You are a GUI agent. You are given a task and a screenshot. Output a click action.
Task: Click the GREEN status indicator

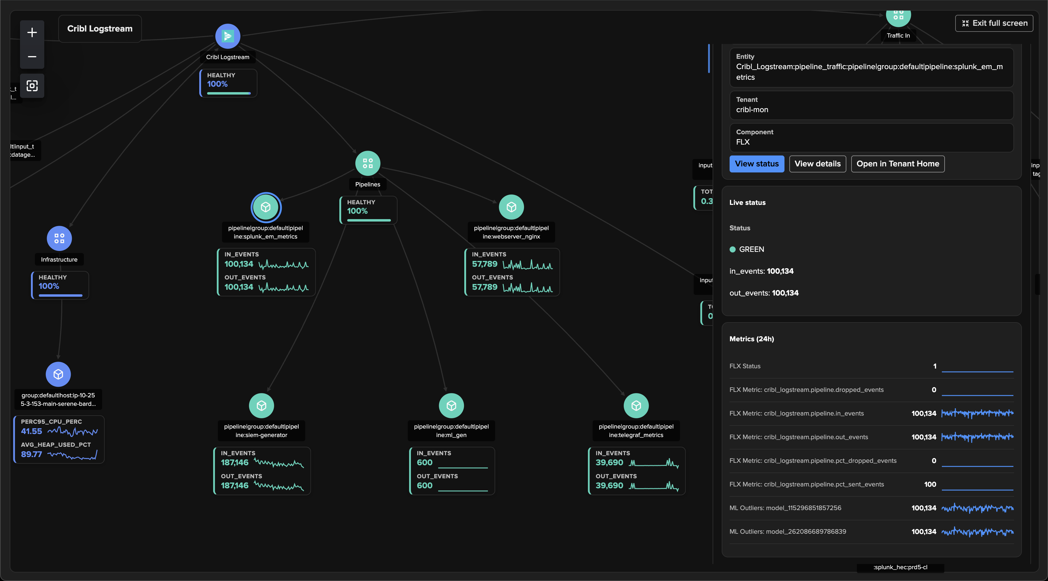coord(747,249)
